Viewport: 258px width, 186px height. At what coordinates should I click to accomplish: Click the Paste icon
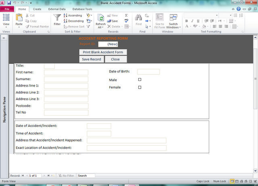click(19, 18)
